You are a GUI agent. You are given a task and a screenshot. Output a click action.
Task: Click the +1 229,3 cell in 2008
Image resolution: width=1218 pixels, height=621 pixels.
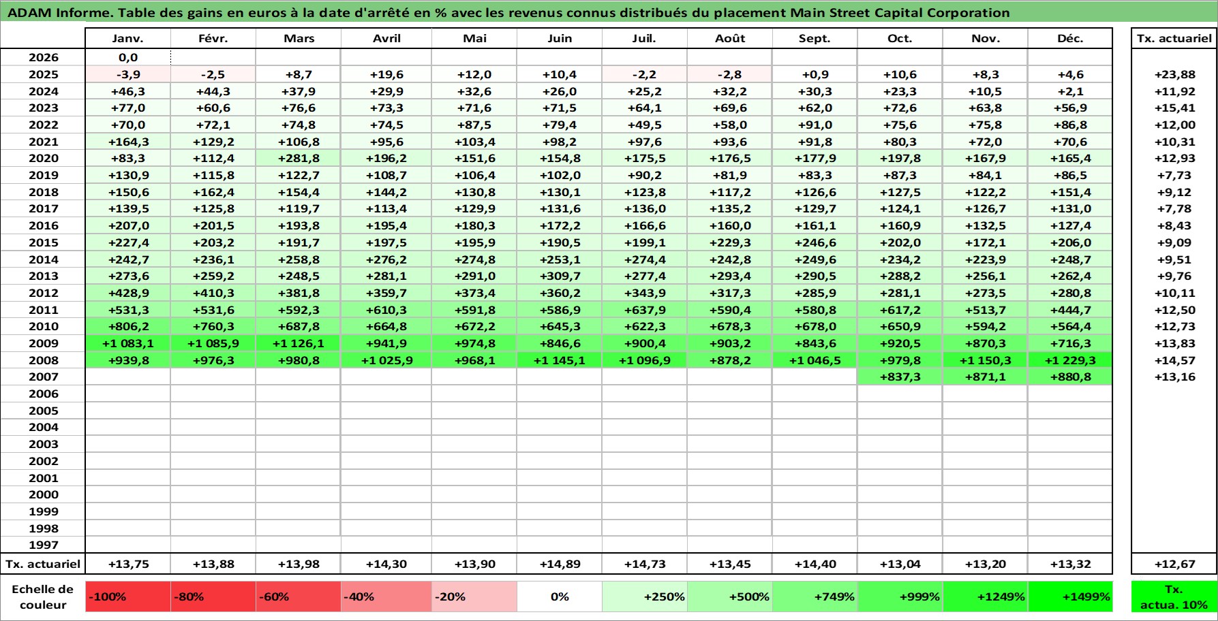(x=1070, y=360)
